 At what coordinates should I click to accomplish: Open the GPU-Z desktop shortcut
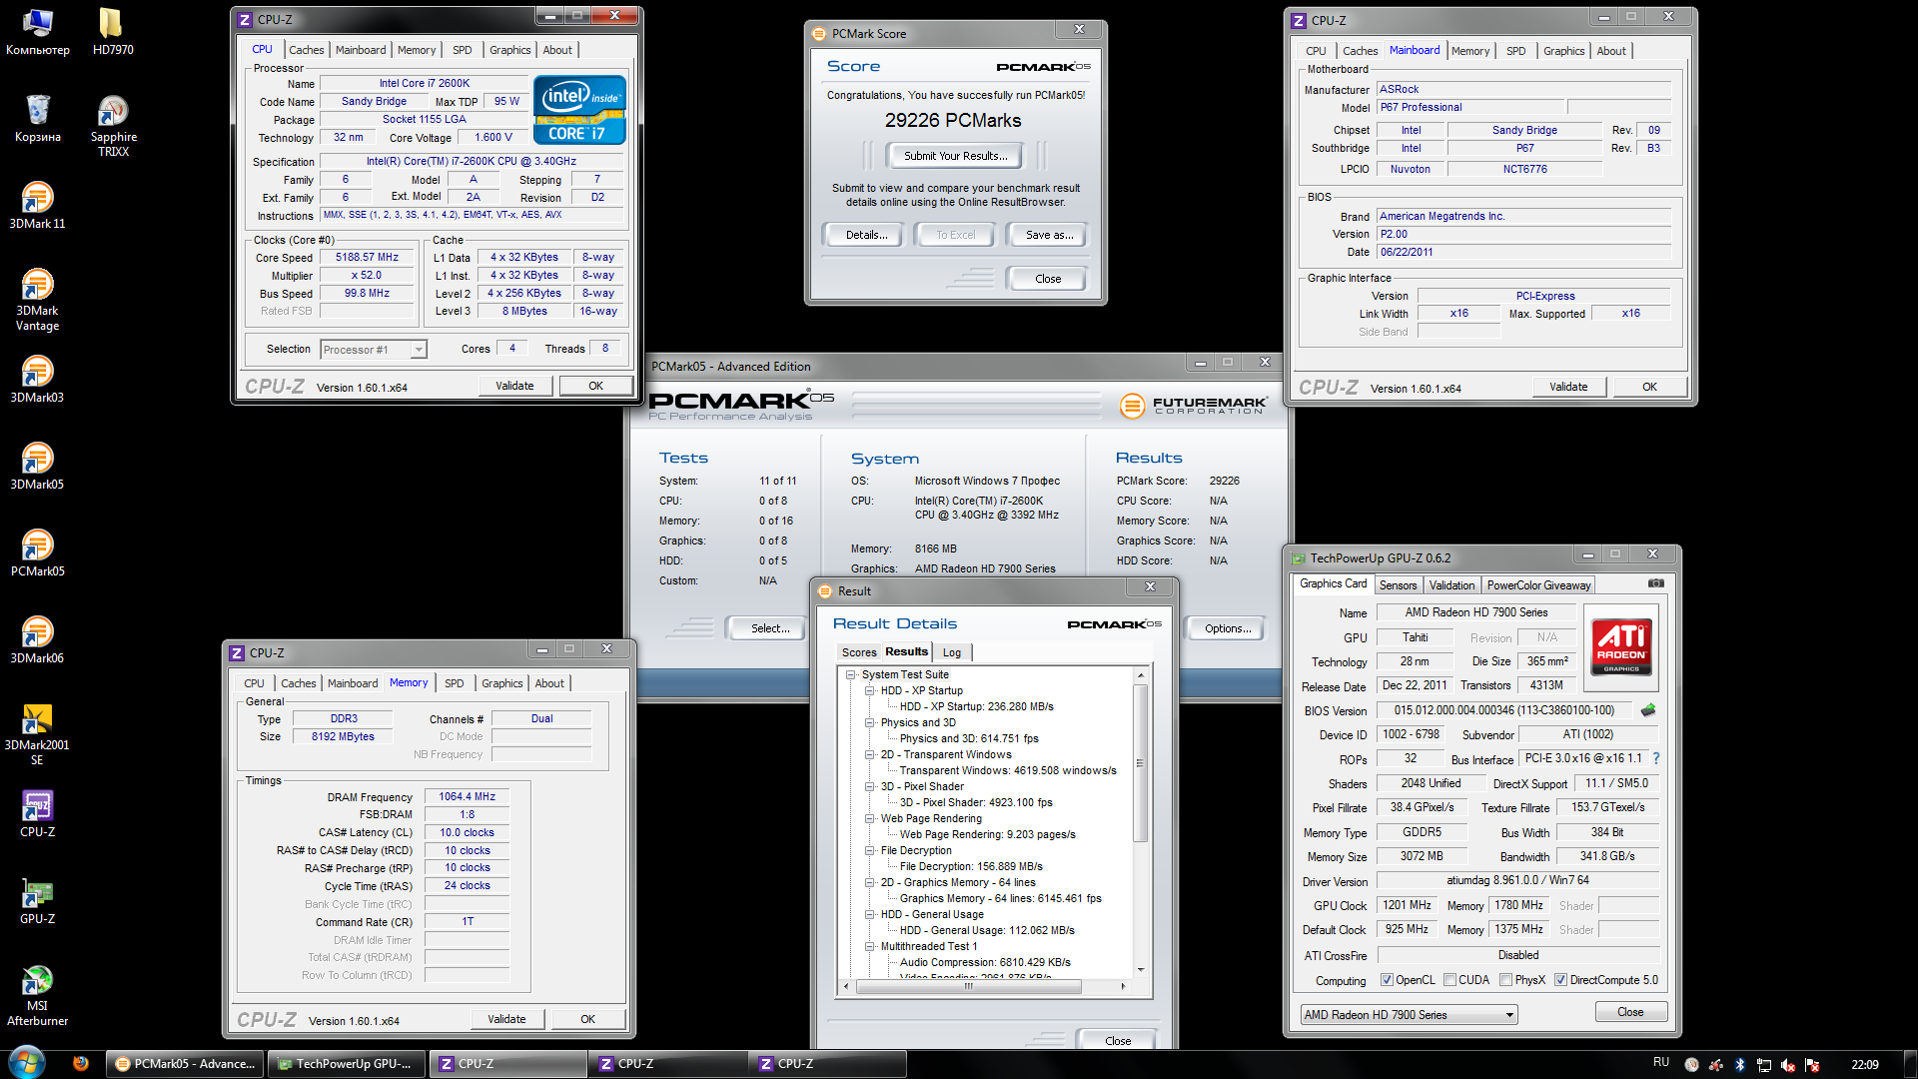click(x=38, y=901)
